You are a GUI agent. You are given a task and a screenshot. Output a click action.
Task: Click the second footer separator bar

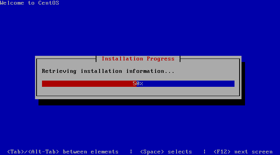205,152
